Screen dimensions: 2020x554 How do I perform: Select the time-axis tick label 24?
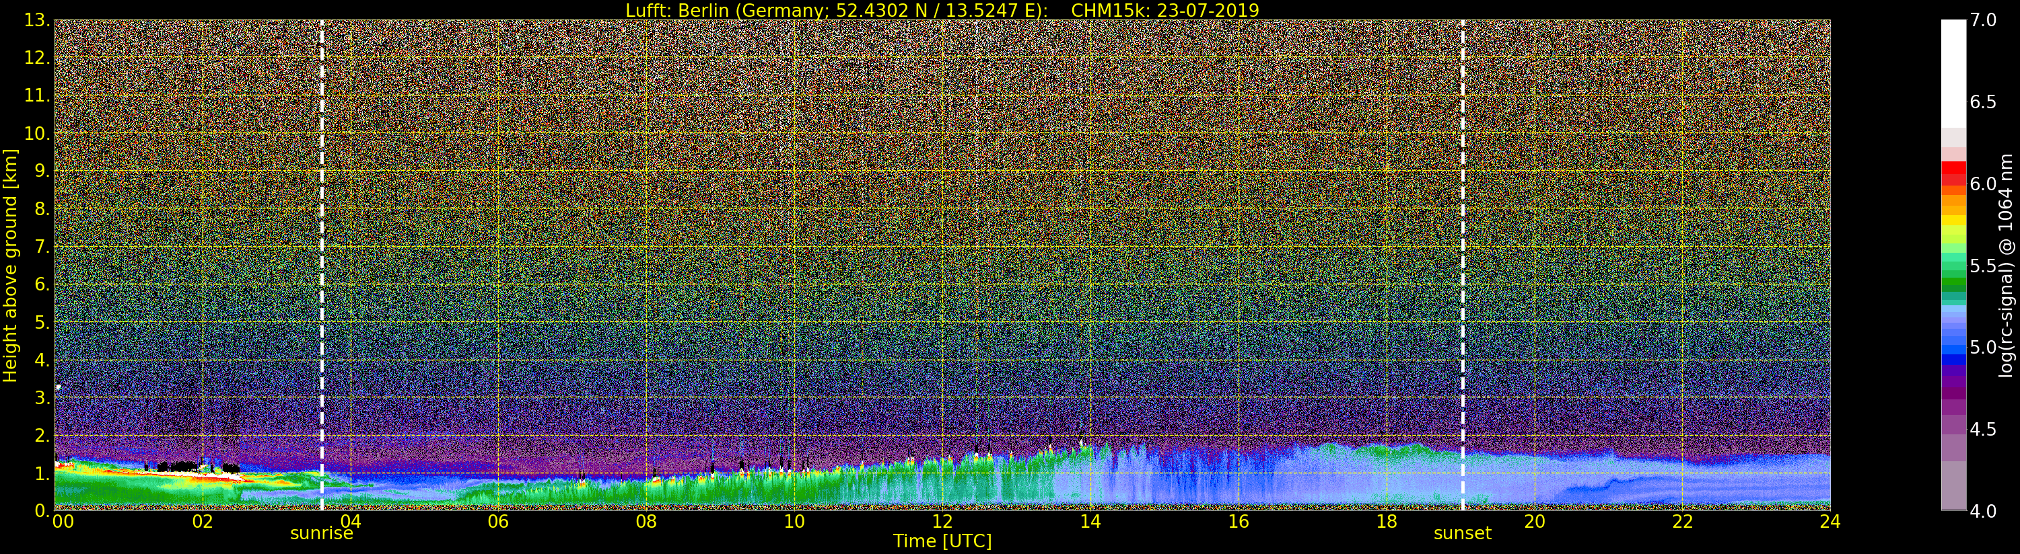click(x=1830, y=522)
